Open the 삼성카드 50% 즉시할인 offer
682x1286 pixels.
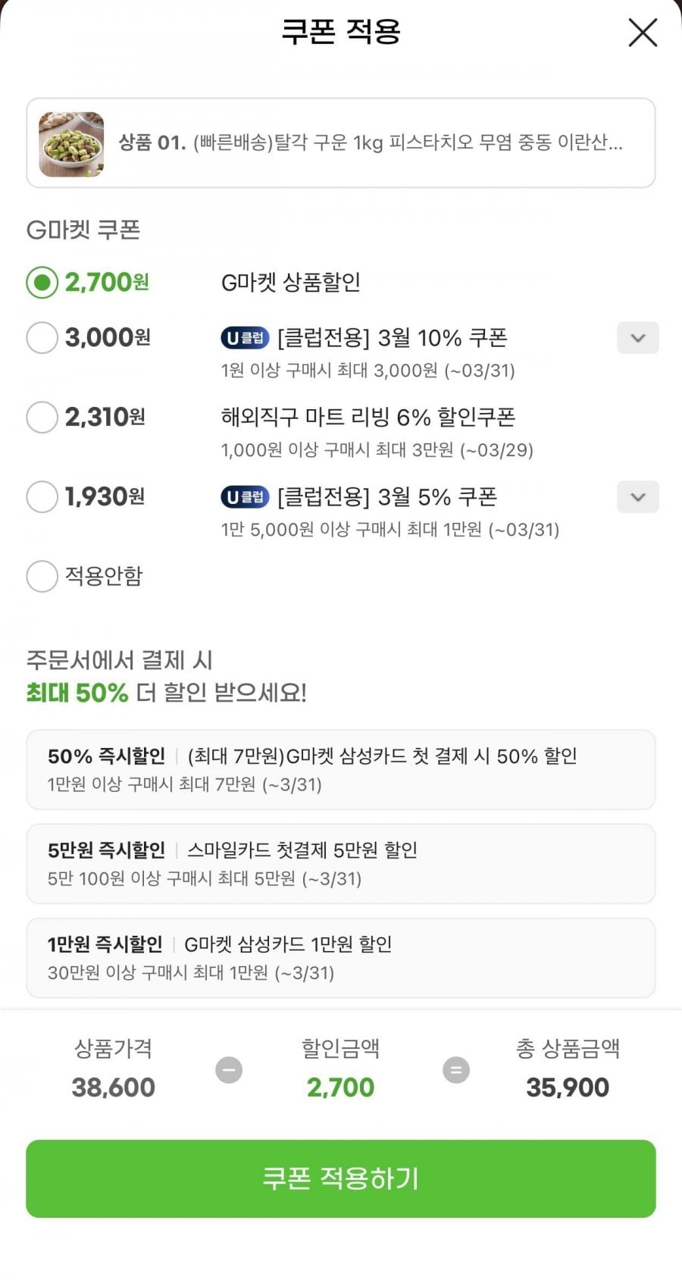[x=340, y=769]
